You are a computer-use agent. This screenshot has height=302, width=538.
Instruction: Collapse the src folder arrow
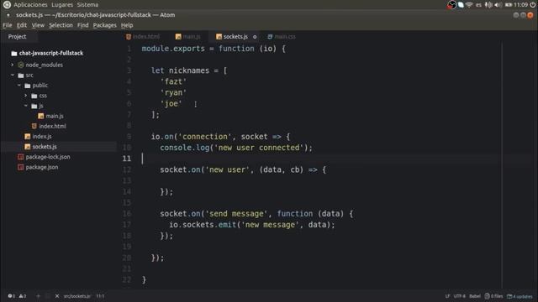(13, 75)
